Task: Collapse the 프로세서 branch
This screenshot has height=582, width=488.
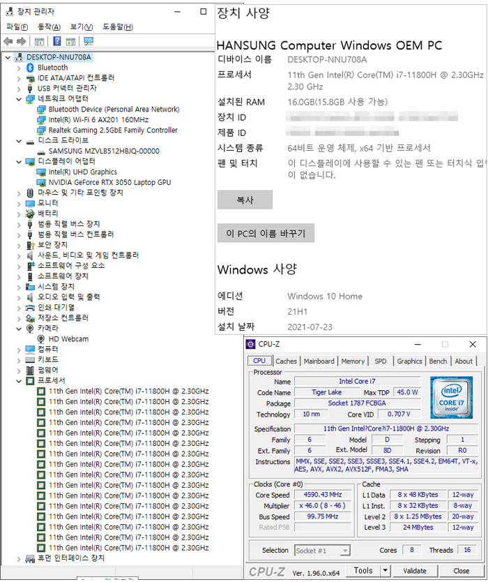Action: click(x=19, y=381)
